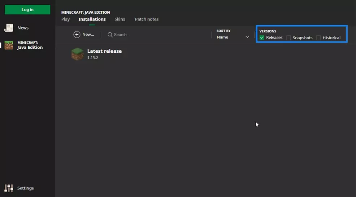Viewport: 356px width, 197px height.
Task: Click the New installation plus icon
Action: tap(77, 35)
